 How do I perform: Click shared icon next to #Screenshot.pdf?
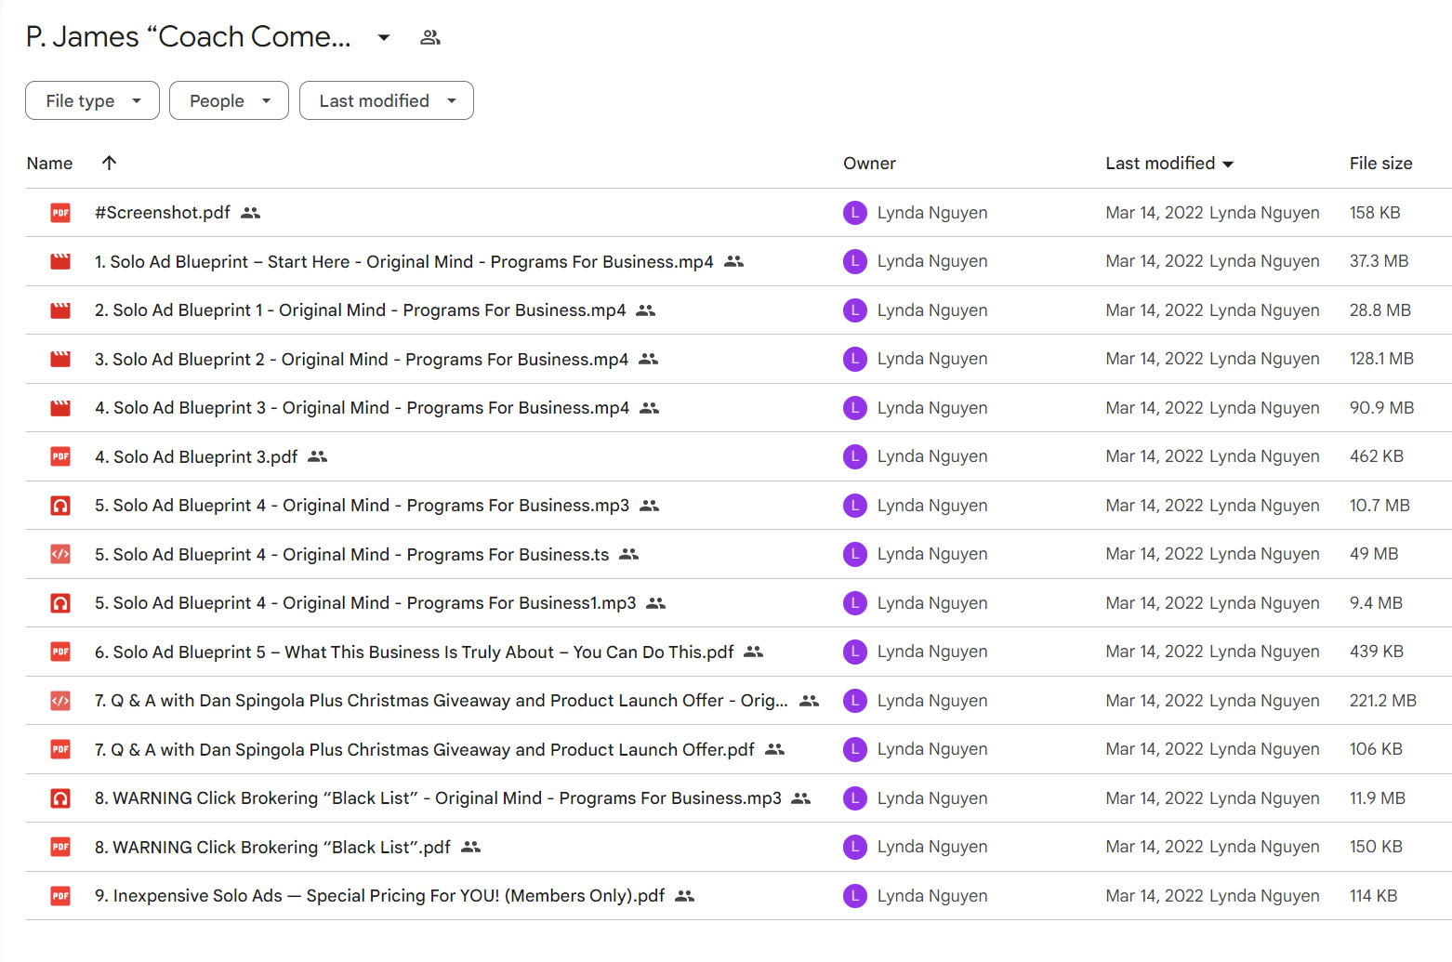click(x=250, y=213)
